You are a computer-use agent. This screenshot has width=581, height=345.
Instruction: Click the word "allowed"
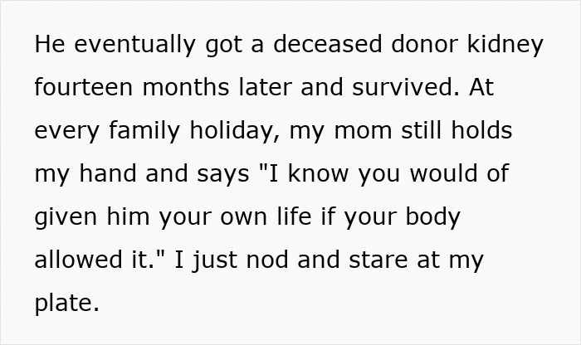(79, 259)
